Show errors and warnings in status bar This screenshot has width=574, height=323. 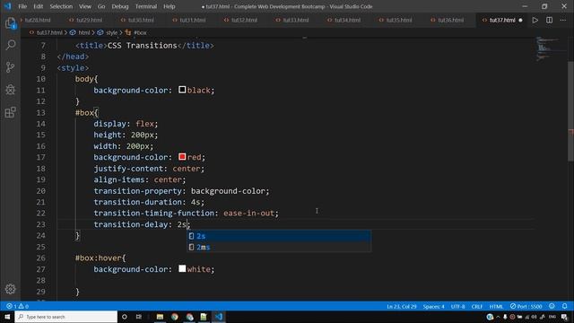click(x=17, y=306)
